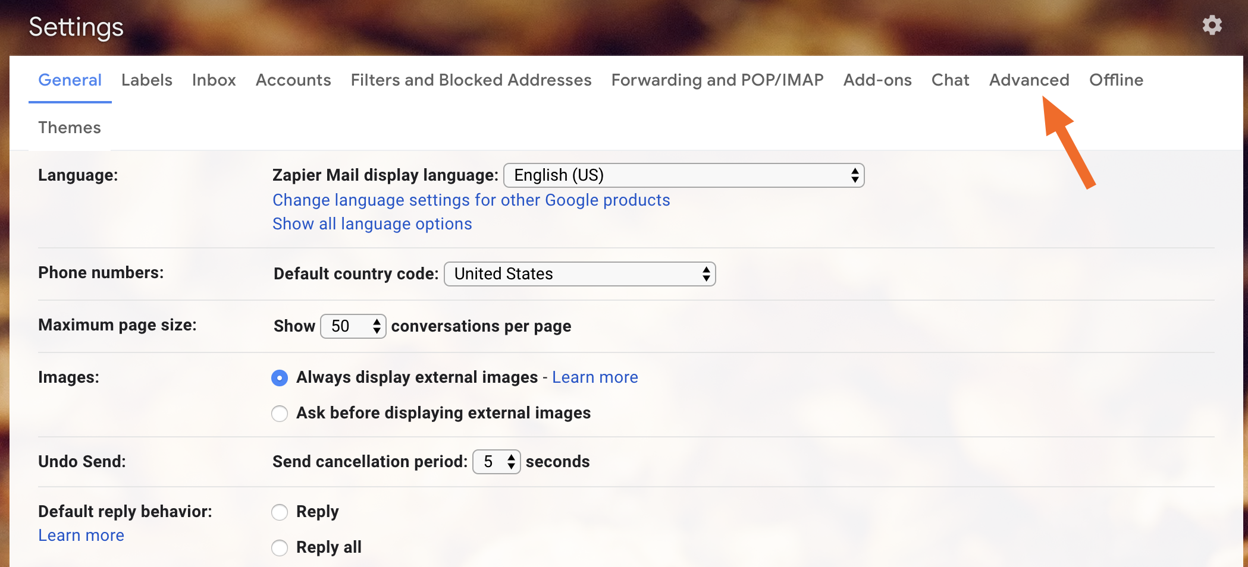
Task: Choose Reply all as default behavior
Action: pos(280,548)
